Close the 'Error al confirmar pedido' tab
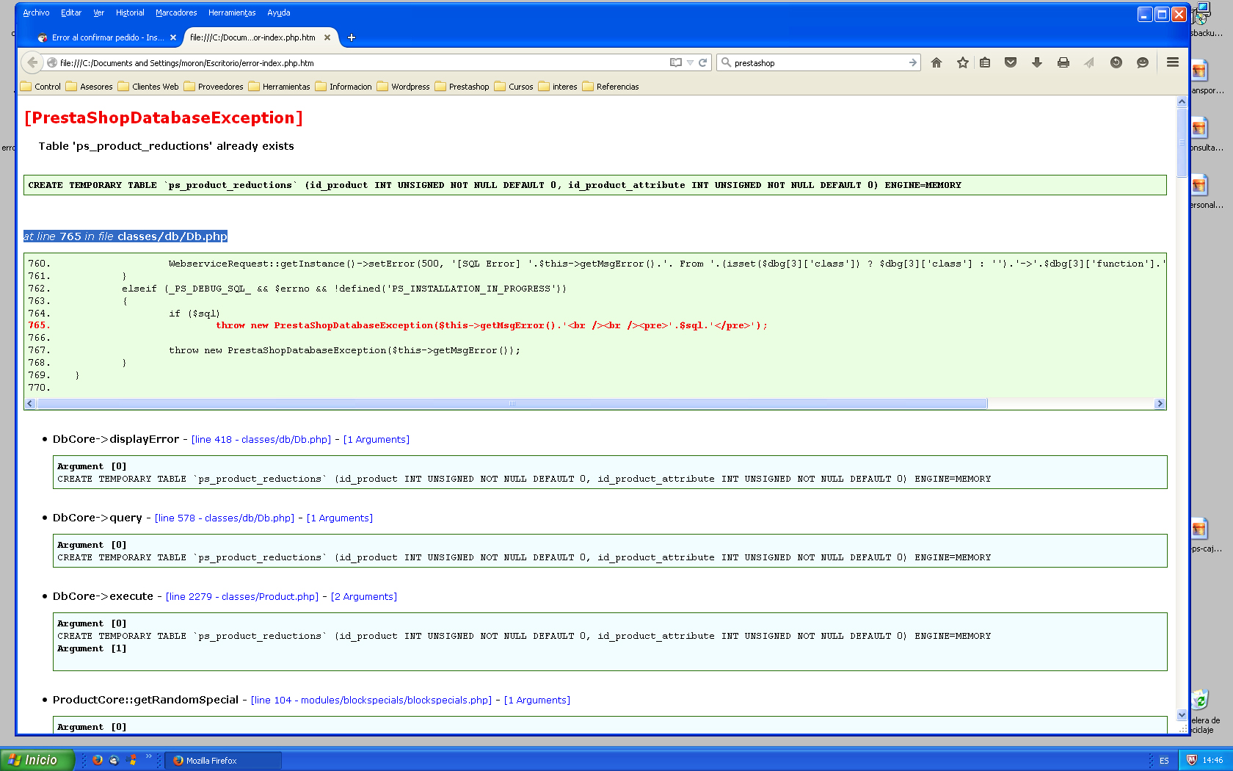 tap(173, 37)
